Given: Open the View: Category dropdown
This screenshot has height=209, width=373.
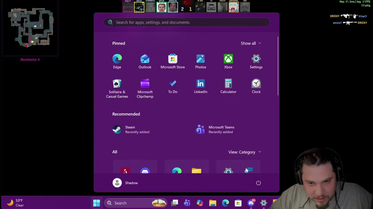Looking at the screenshot, I should point(245,152).
